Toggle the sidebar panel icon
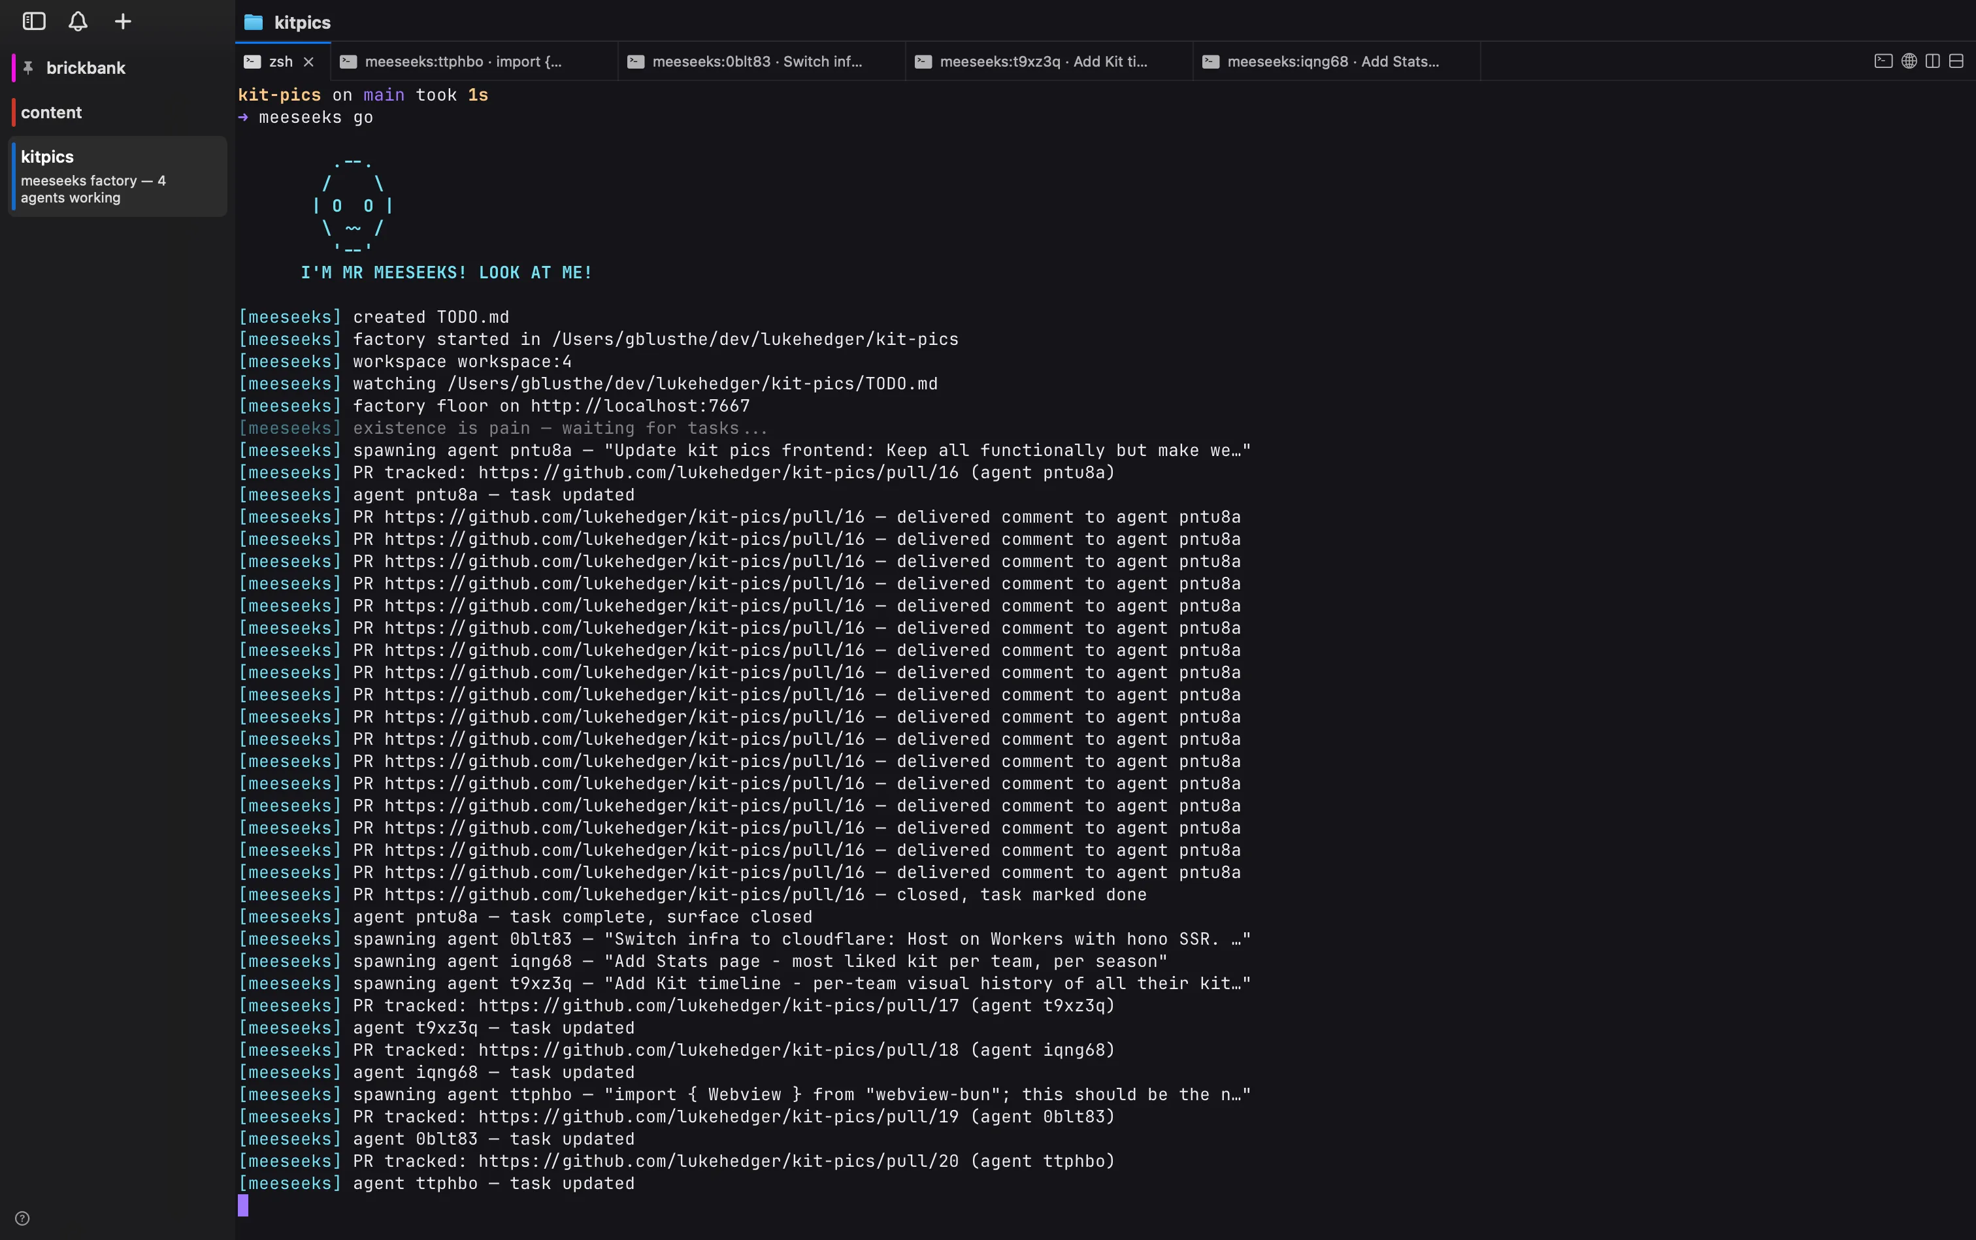This screenshot has height=1240, width=1976. [33, 22]
